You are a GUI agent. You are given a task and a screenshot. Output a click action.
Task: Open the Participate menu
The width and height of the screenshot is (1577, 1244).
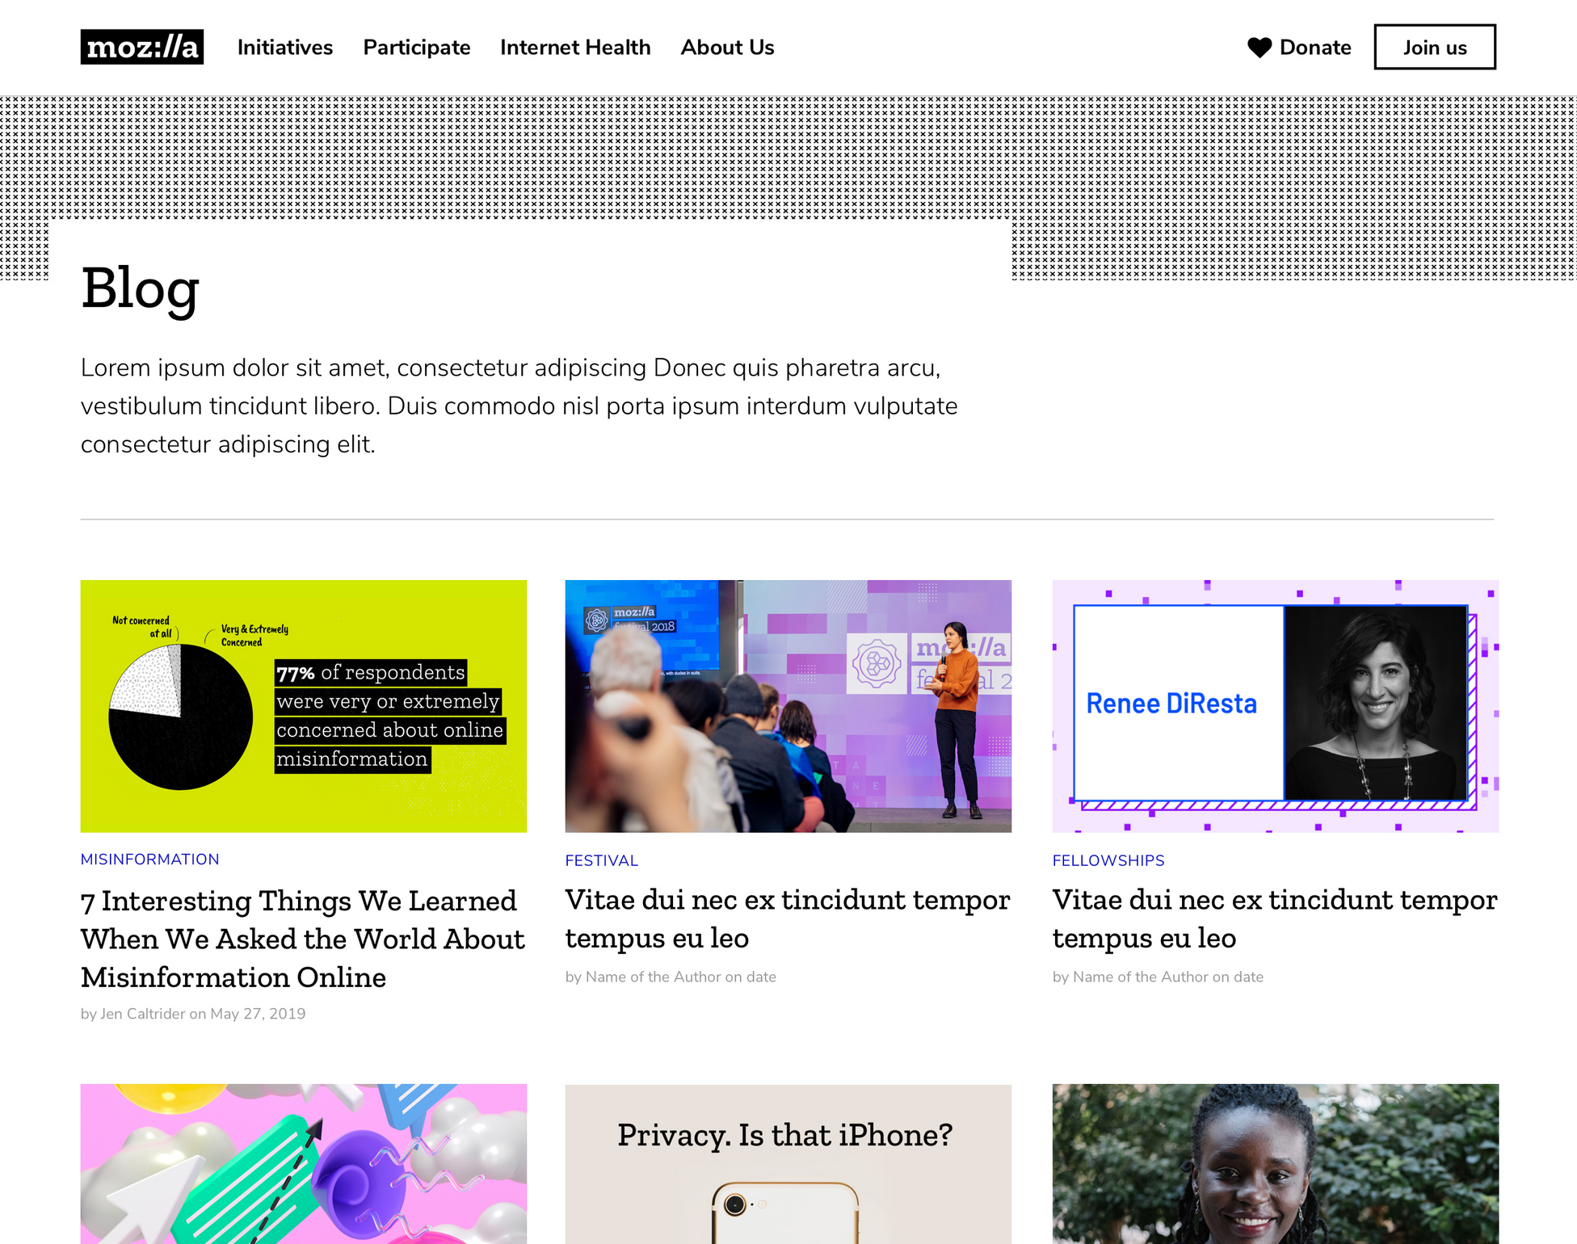click(417, 48)
